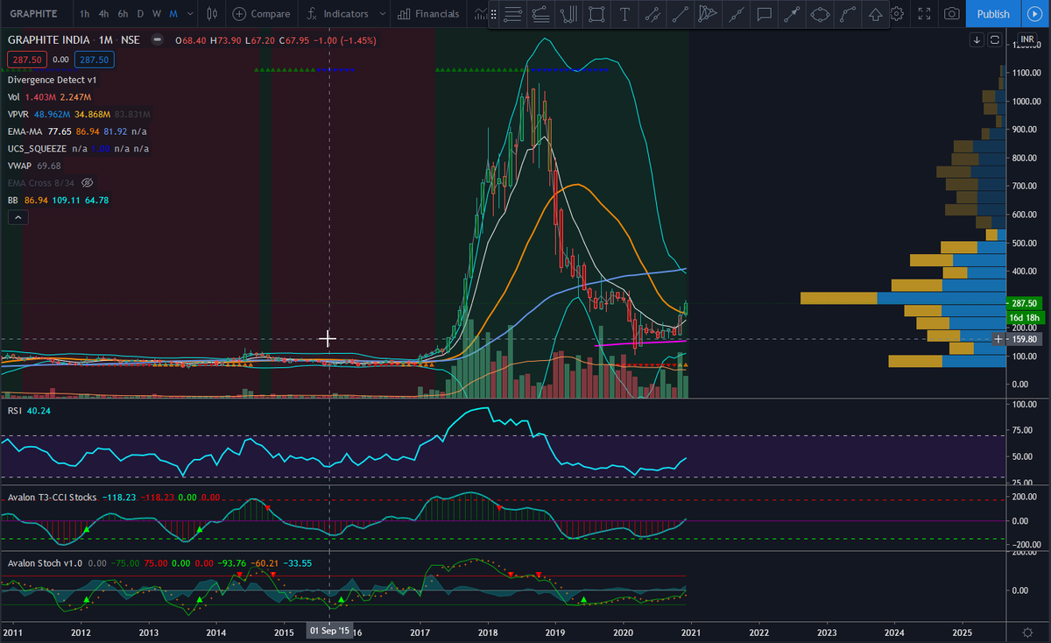Screen dimensions: 1051x643
Task: Select the UCS_SQUEEZE indicator label
Action: (x=37, y=149)
